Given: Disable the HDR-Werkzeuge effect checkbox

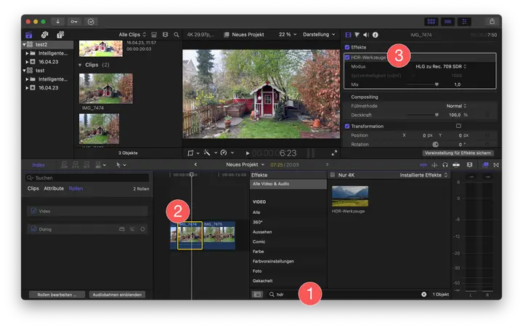Looking at the screenshot, I should (x=347, y=57).
